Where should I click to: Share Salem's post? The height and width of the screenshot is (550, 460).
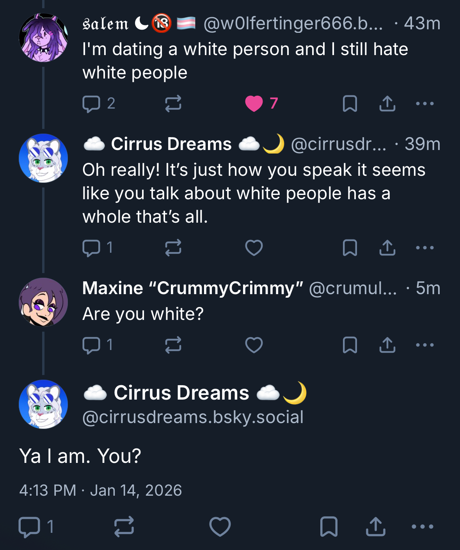coord(387,104)
